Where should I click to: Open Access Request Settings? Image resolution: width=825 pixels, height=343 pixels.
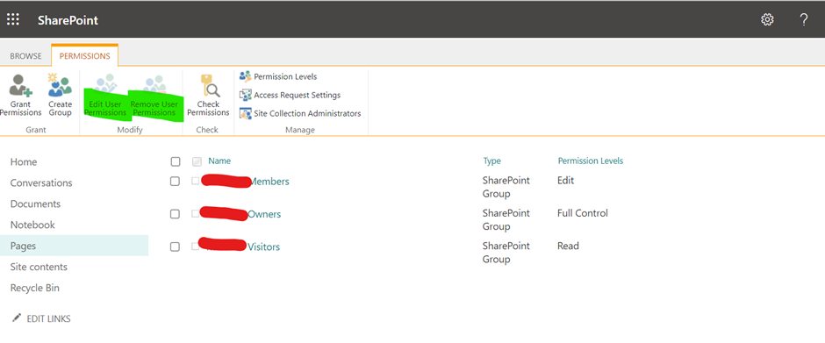point(290,95)
